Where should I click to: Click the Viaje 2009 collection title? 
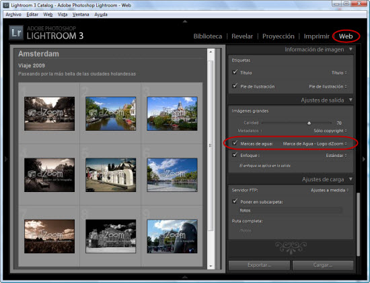click(32, 65)
